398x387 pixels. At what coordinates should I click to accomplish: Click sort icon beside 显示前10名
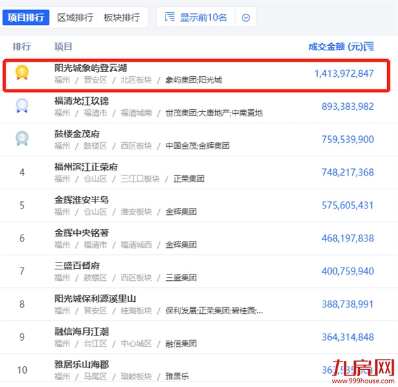tap(169, 17)
